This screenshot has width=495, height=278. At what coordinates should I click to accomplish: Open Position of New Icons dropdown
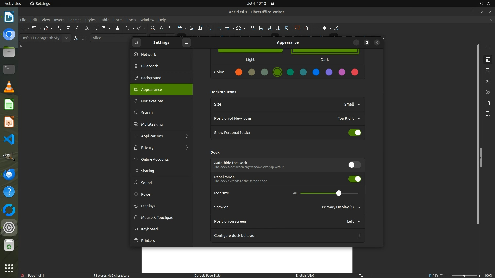tap(349, 118)
